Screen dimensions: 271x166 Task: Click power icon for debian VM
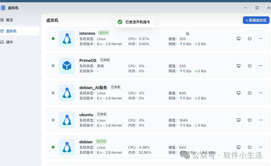point(250,147)
